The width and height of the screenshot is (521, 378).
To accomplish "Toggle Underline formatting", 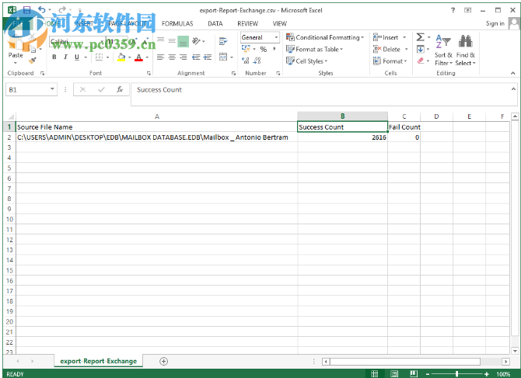I will point(77,57).
